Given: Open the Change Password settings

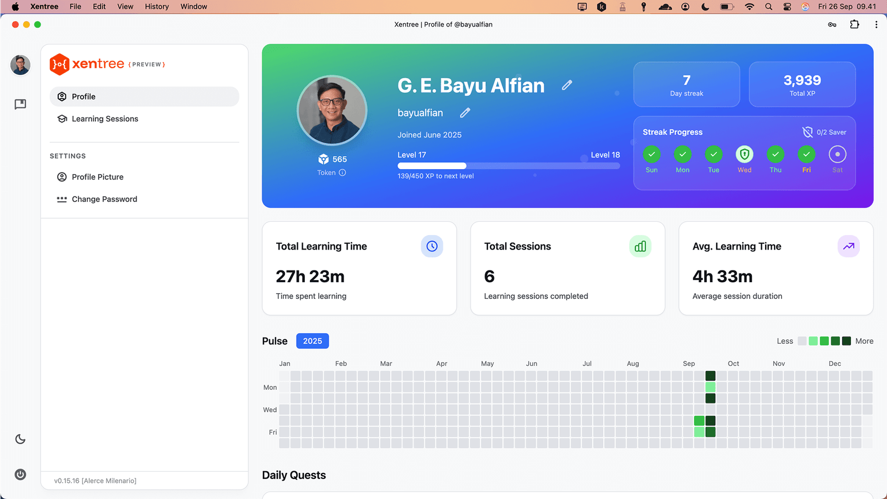Looking at the screenshot, I should pyautogui.click(x=104, y=199).
